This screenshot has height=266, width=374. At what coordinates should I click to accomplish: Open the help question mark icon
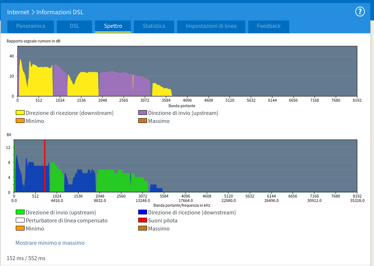coord(360,11)
